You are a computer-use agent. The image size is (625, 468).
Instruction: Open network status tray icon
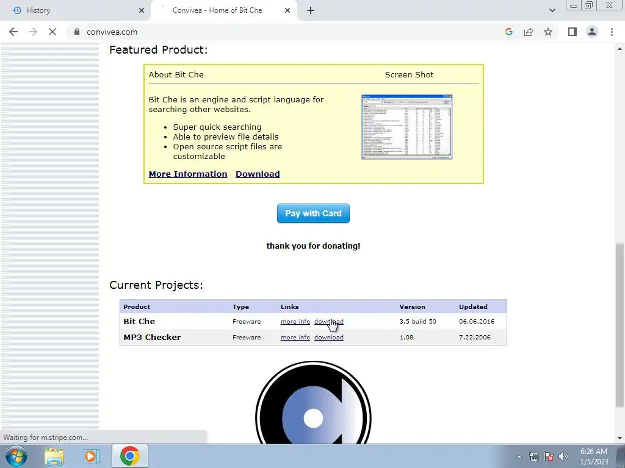click(533, 456)
